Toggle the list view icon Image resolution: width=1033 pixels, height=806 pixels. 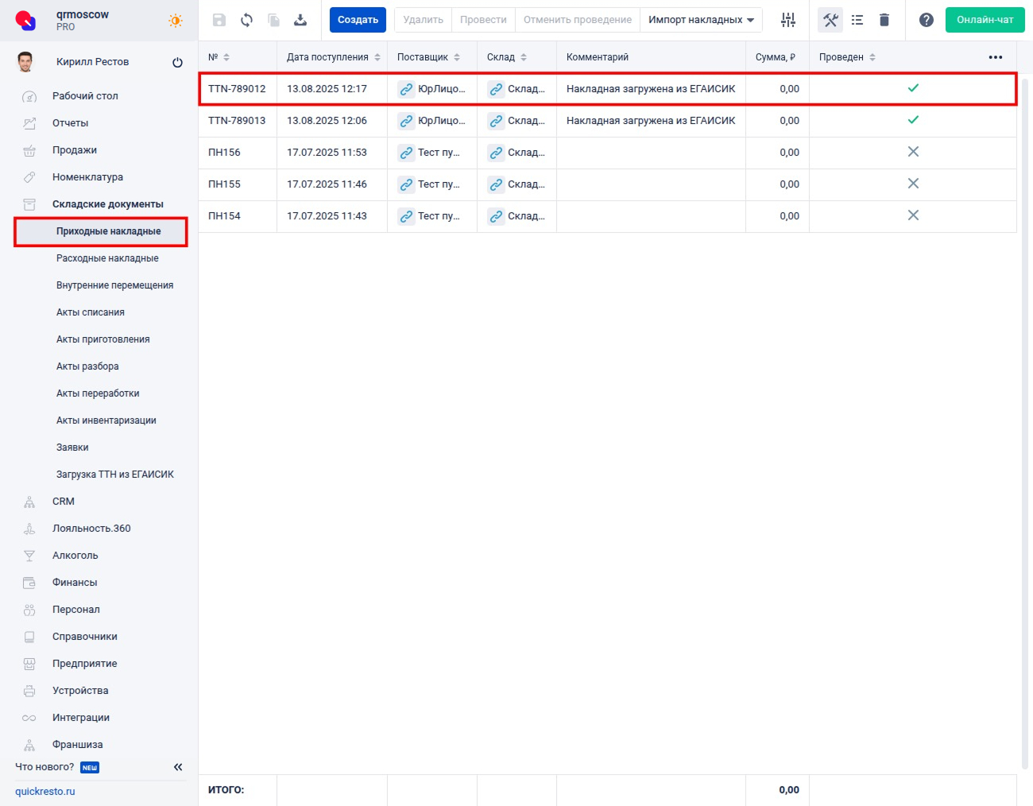[x=857, y=20]
